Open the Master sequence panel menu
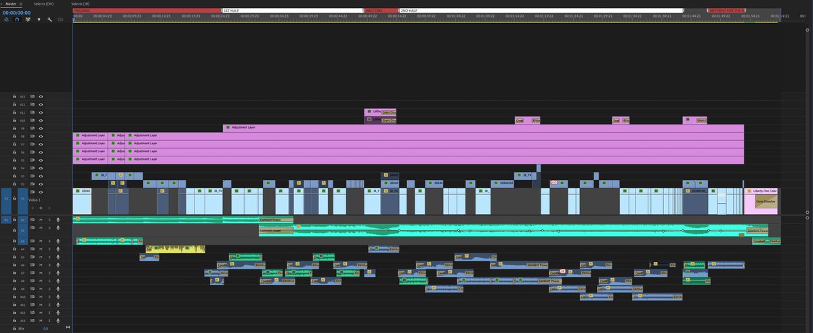Screen dimensions: 813x333 click(x=20, y=3)
